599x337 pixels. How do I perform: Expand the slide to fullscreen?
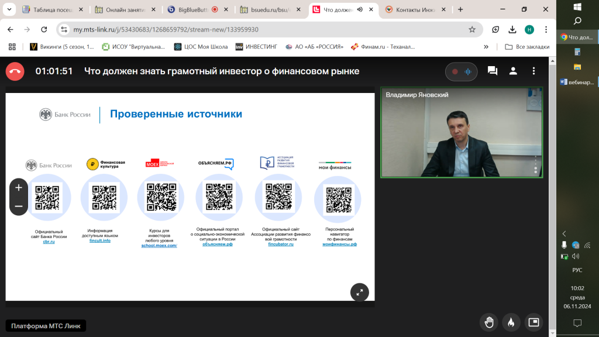[x=360, y=293]
